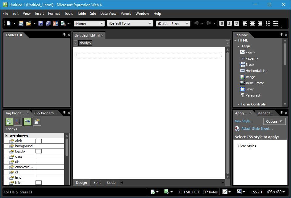Click the Attach Style Sheet icon
This screenshot has height=198, width=291.
click(237, 129)
